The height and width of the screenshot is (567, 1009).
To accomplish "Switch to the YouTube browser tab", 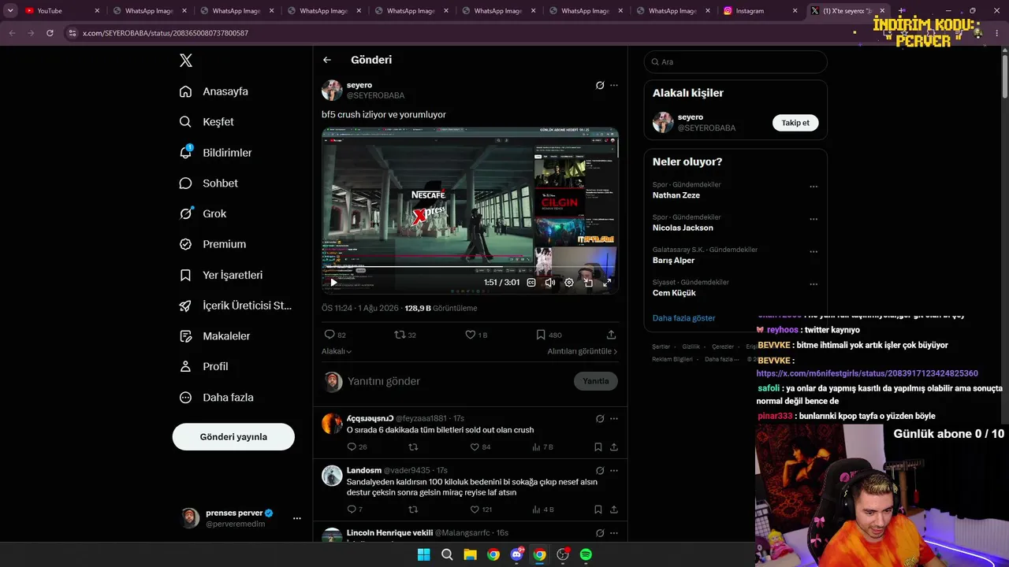I will [x=62, y=11].
